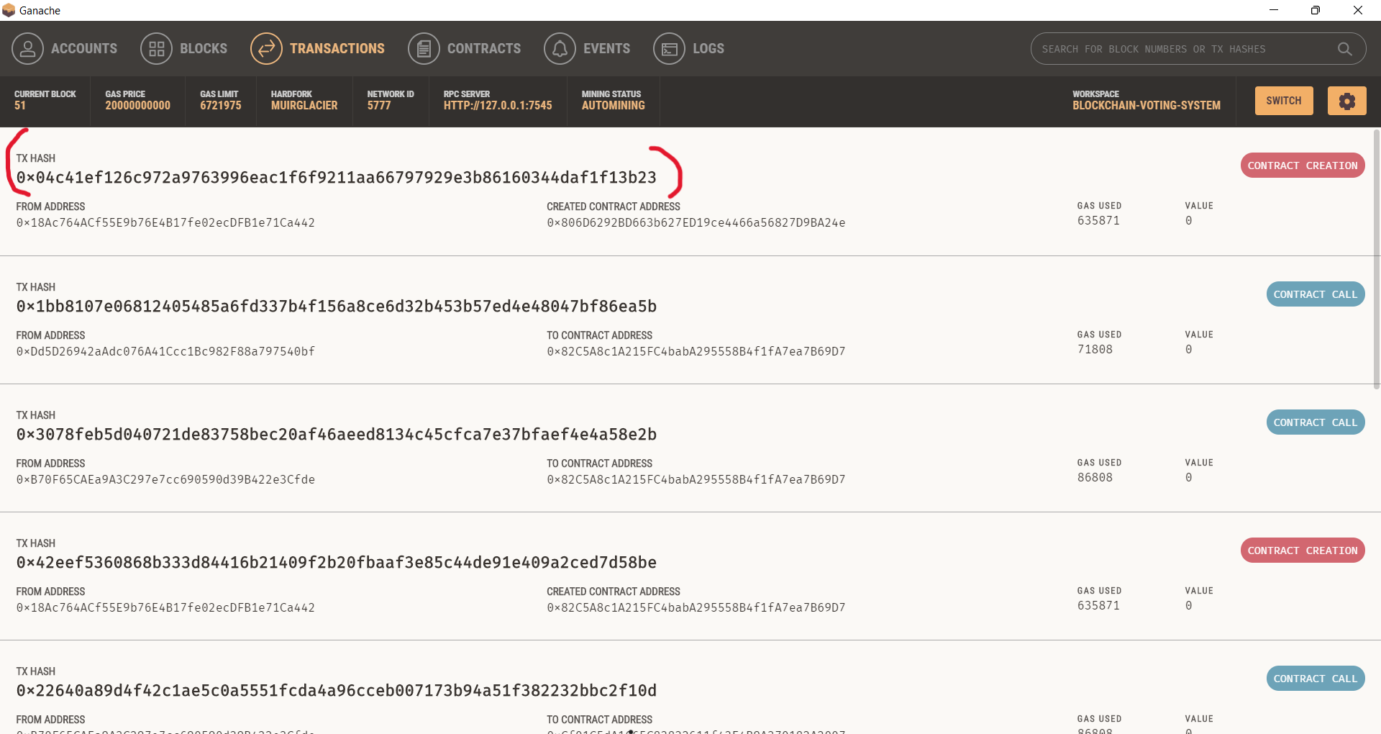Open transaction 0x3078feb5d040... hash
Viewport: 1381px width, 734px height.
[x=337, y=435]
